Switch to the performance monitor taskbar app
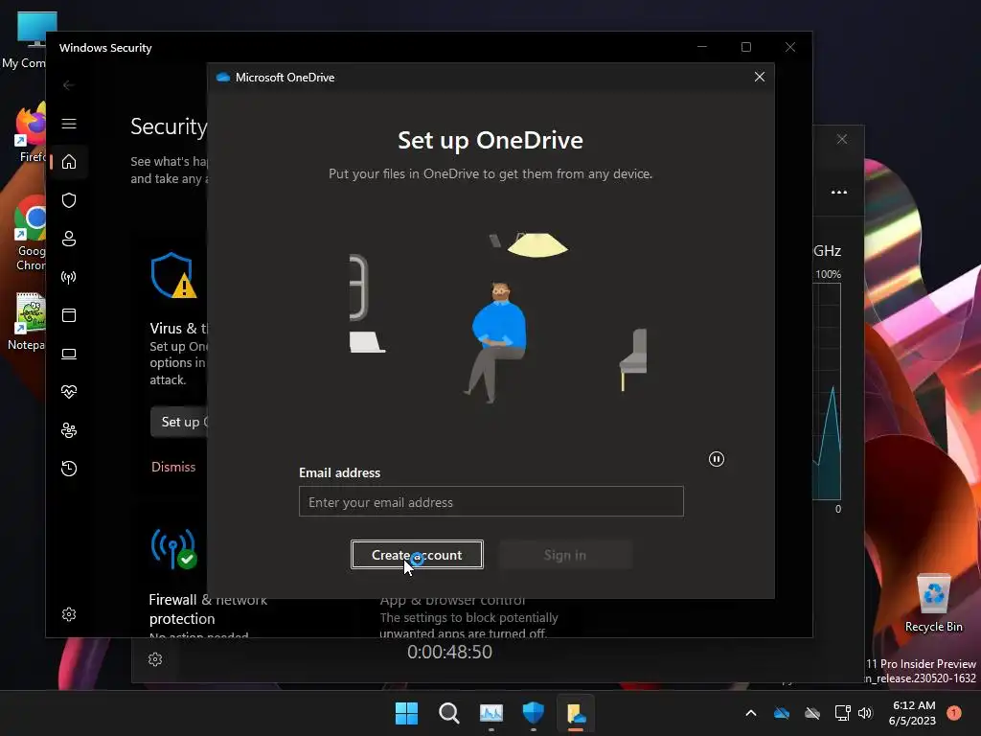 [491, 713]
